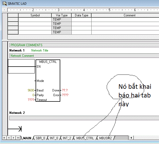Screen dimensions: 159x144
Task: Select the Network 1 label
Action: 17,50
